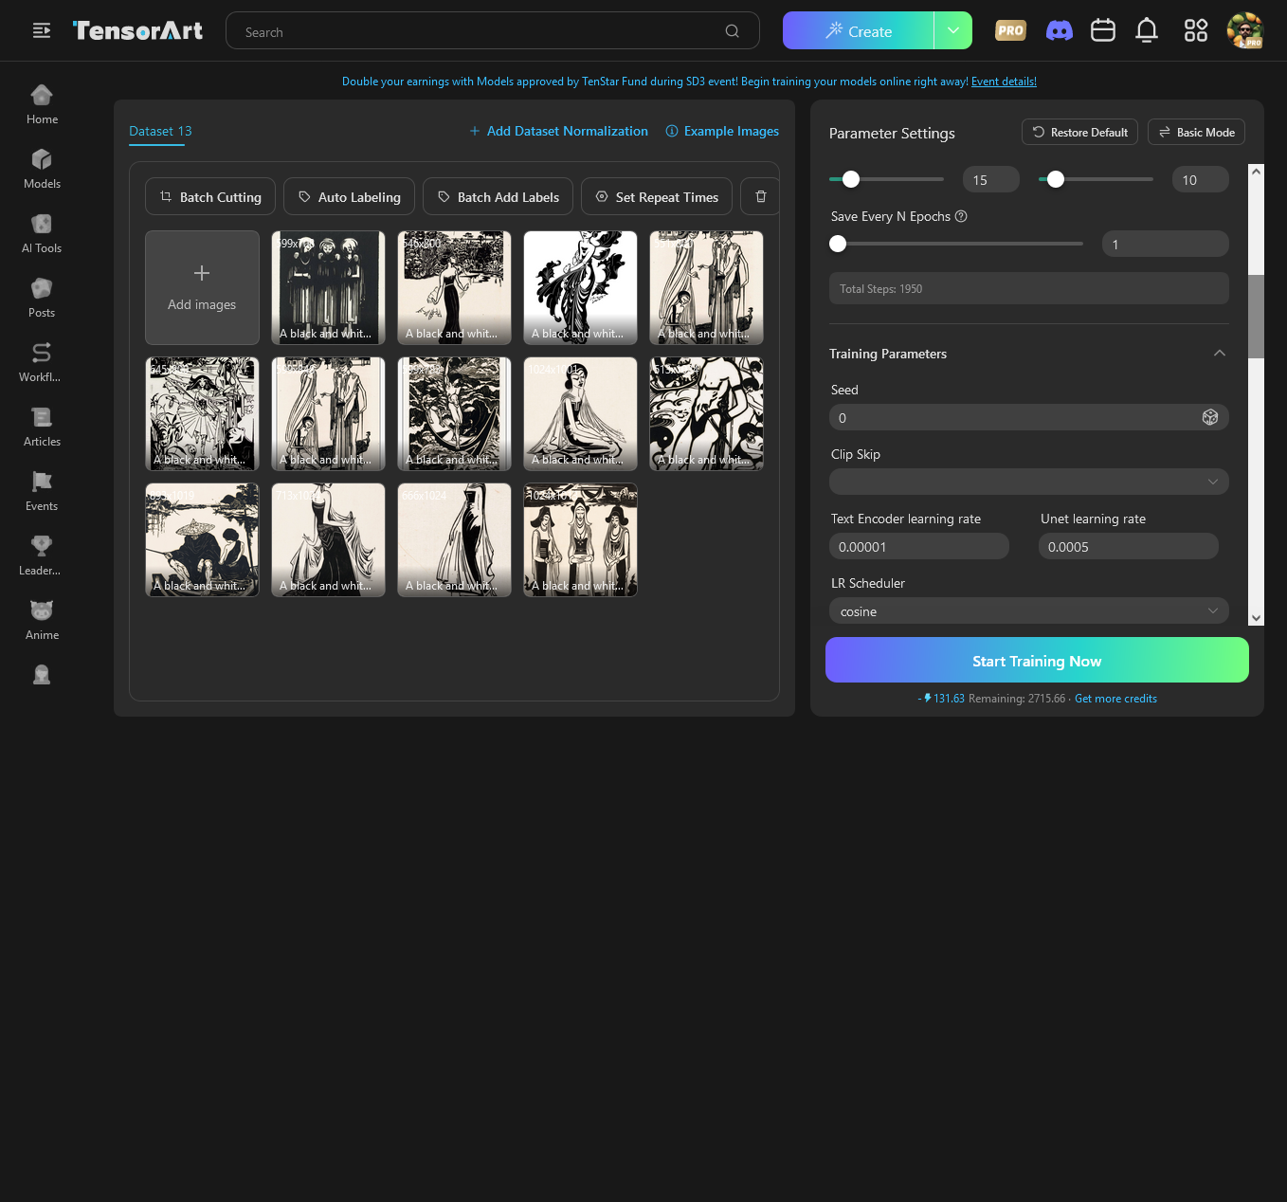Click the PRO membership badge

1010,31
